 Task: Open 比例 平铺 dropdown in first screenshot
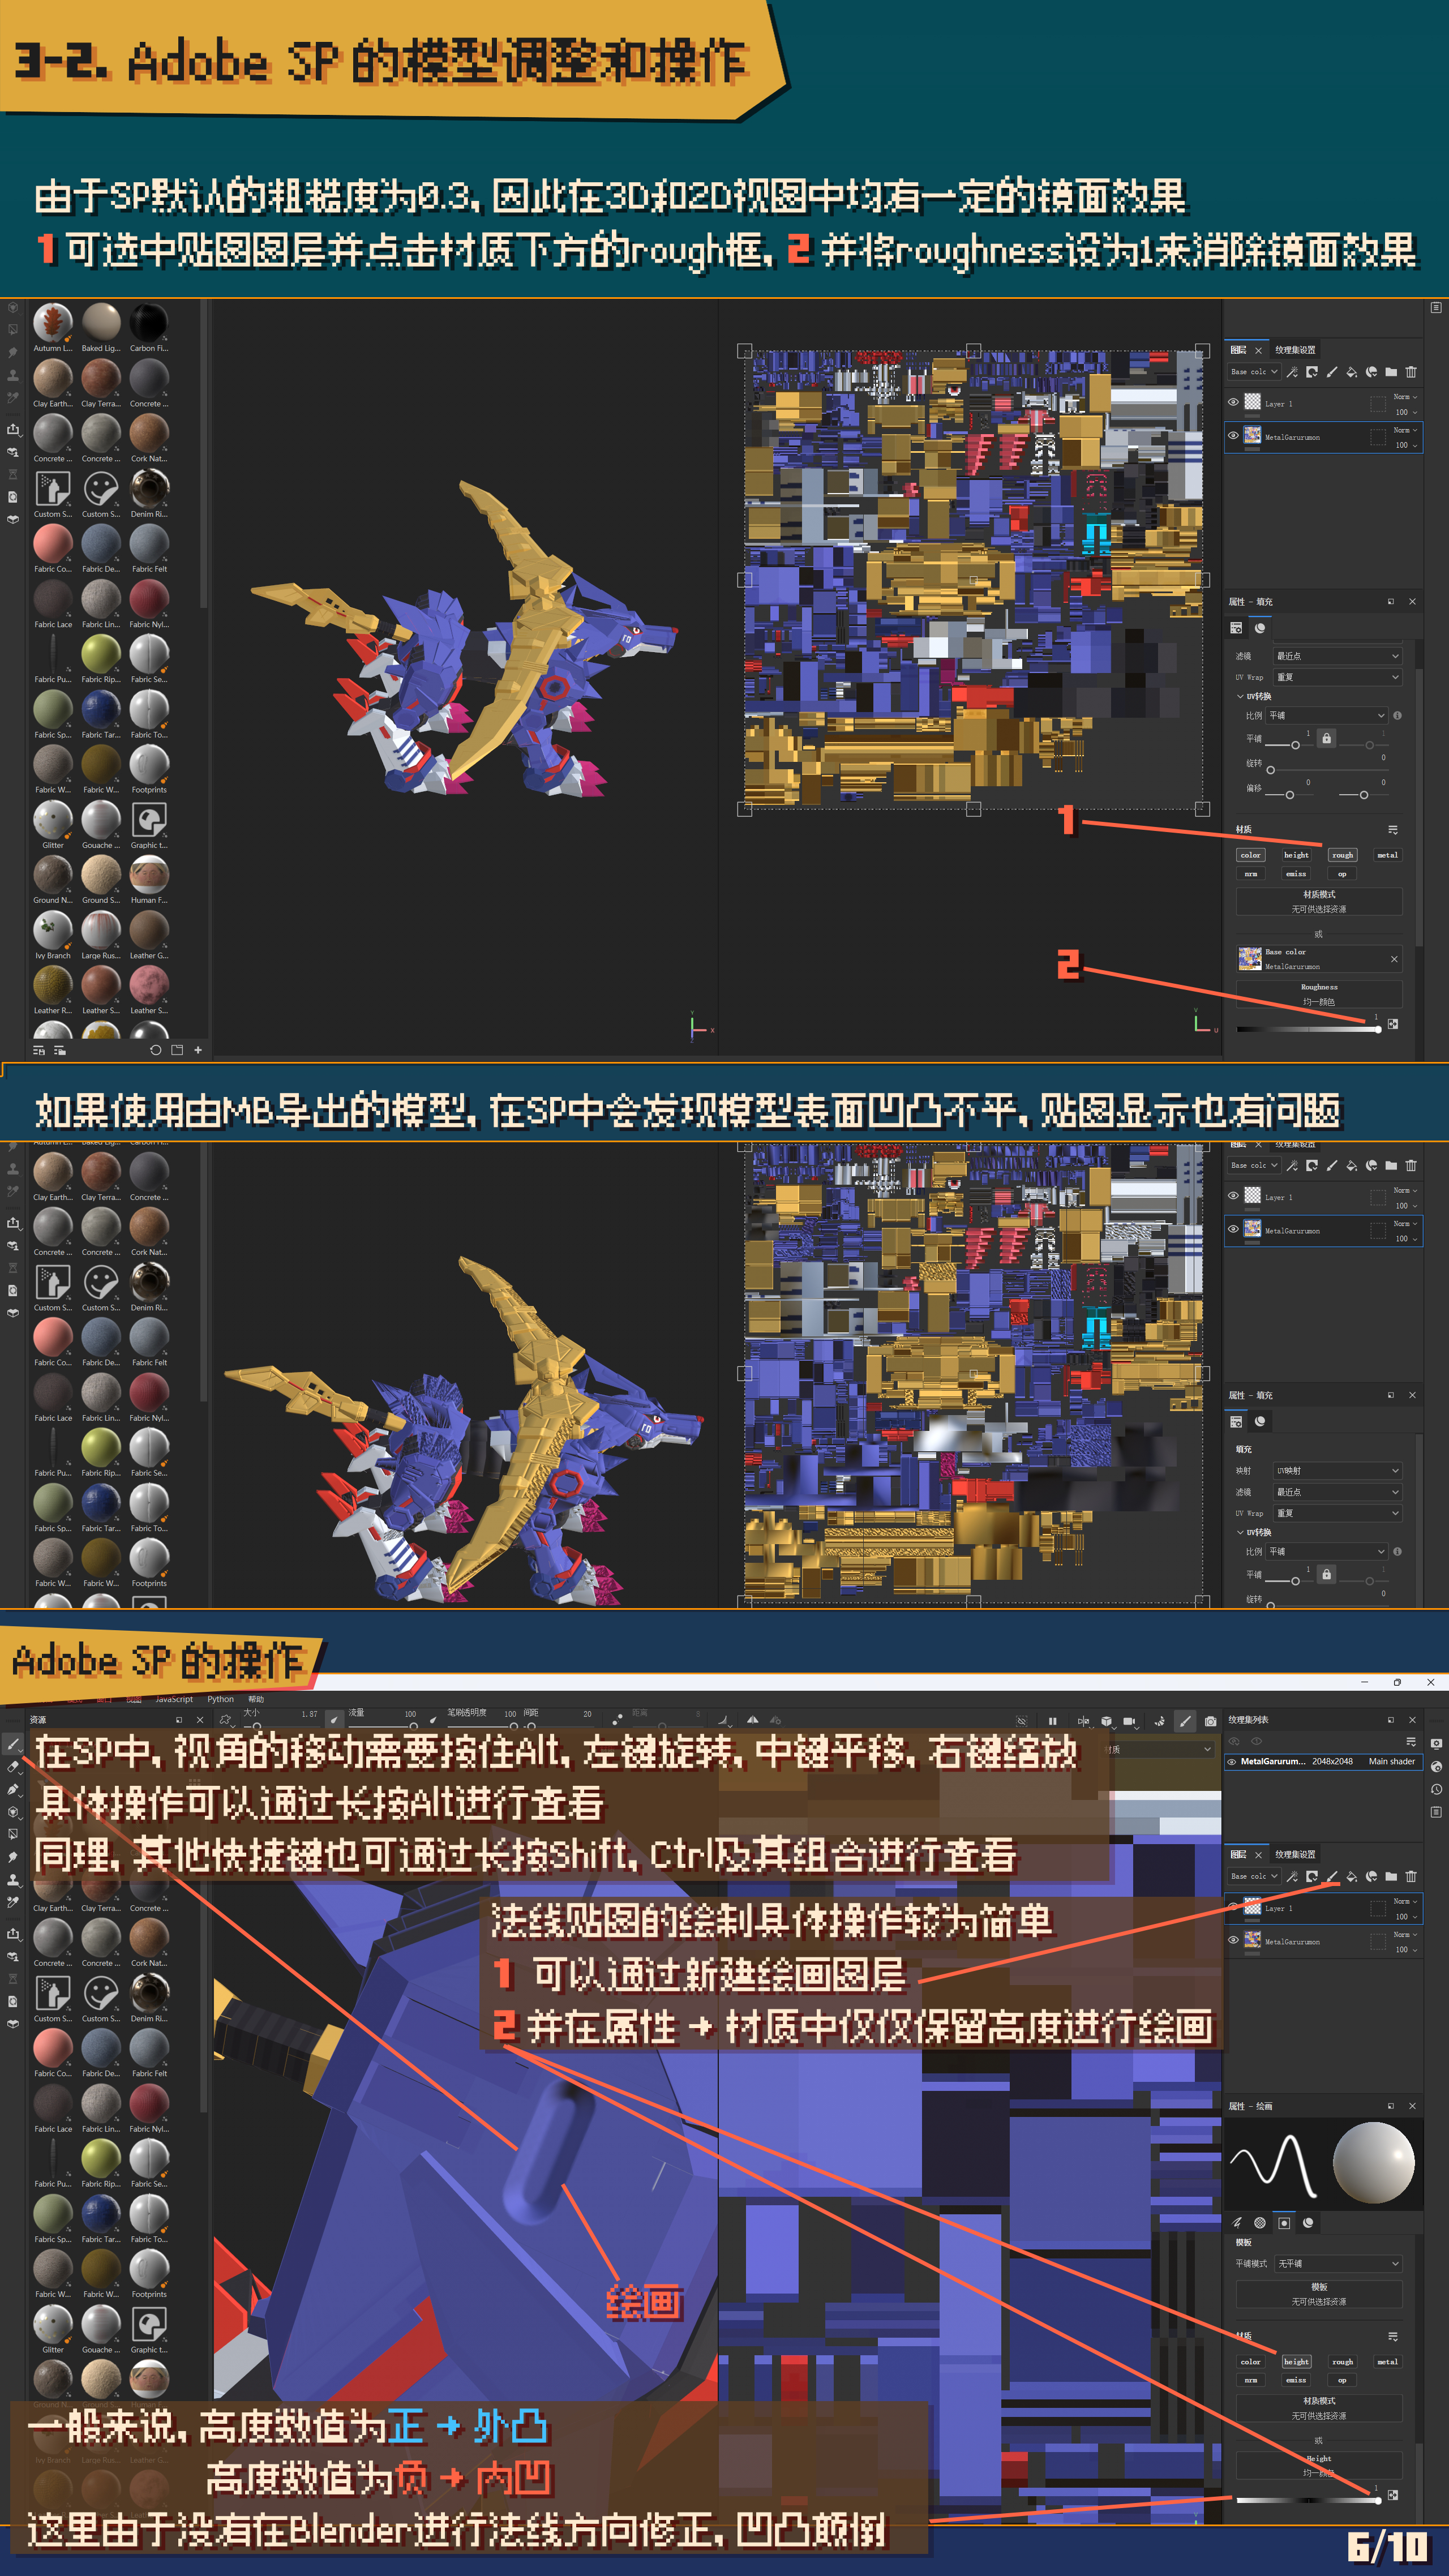click(1327, 716)
